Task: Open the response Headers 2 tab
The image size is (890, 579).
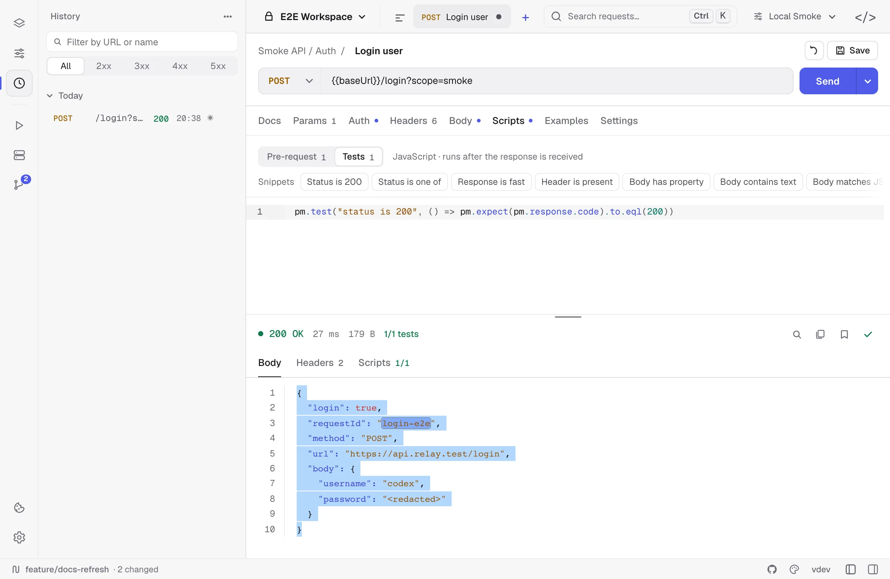Action: pos(320,363)
